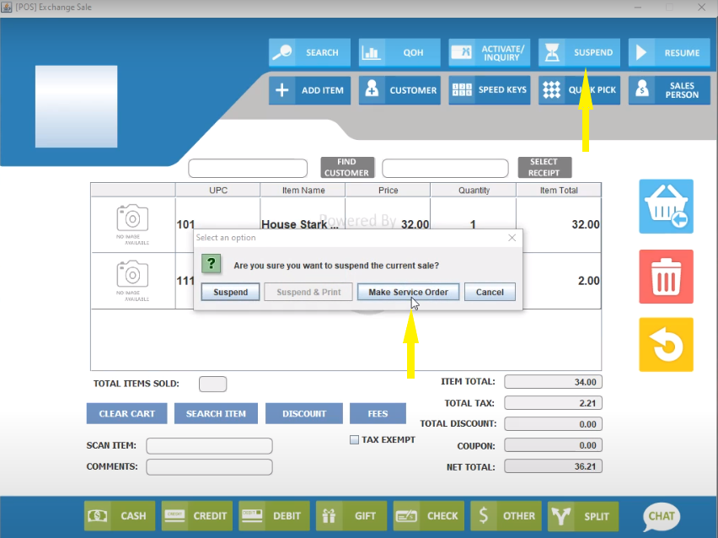The width and height of the screenshot is (718, 538).
Task: Click the camera placeholder for item 101
Action: click(x=132, y=224)
